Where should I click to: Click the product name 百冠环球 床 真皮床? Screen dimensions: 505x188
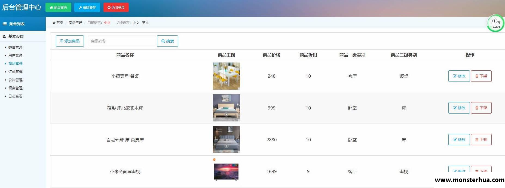pyautogui.click(x=125, y=140)
